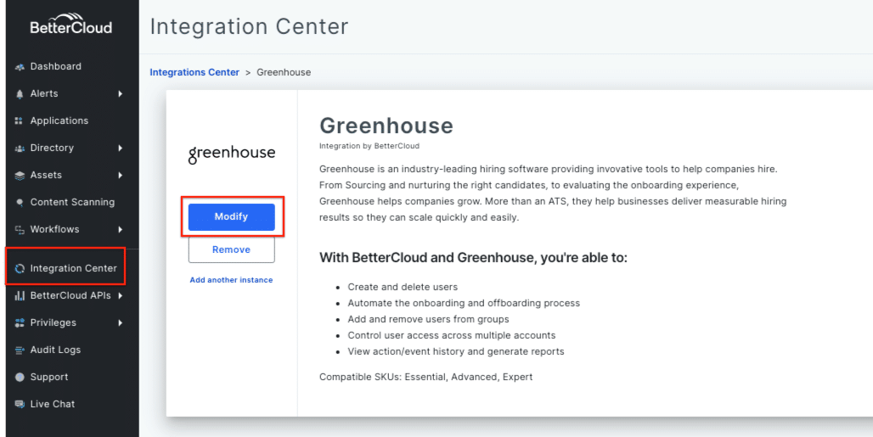Open Applications in the sidebar
The image size is (873, 437).
[59, 120]
